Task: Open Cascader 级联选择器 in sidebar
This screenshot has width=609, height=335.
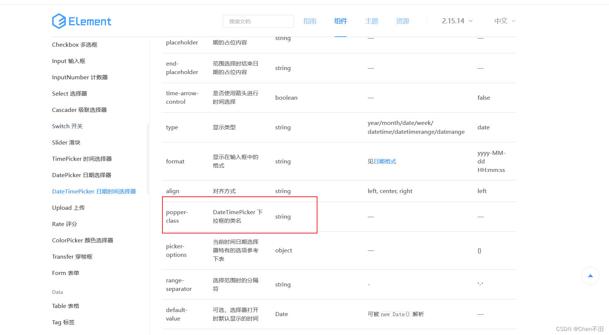Action: click(x=80, y=110)
